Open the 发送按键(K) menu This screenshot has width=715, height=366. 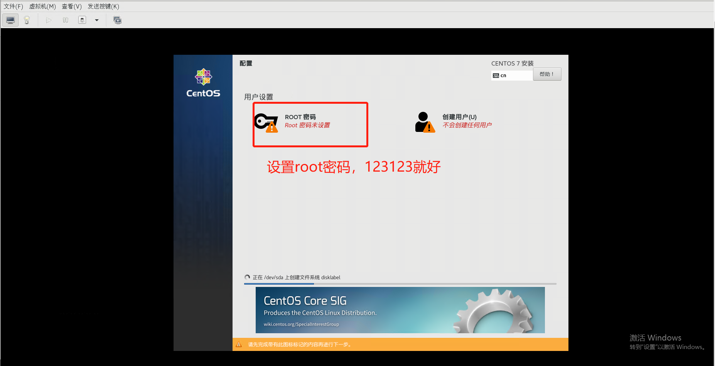coord(103,6)
